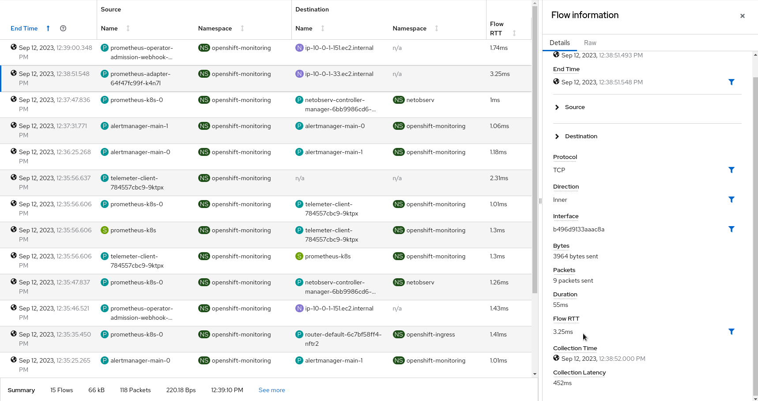Open End Time help question-mark icon
The image size is (758, 401).
click(x=63, y=28)
